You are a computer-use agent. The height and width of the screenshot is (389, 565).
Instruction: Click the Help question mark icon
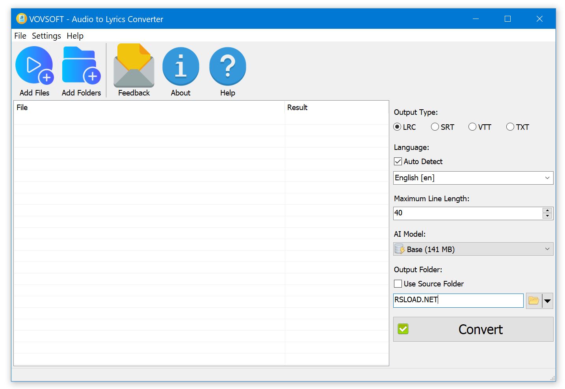[228, 66]
